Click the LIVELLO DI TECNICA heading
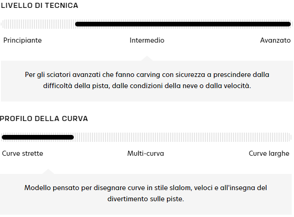This screenshot has width=294, height=217. point(39,6)
